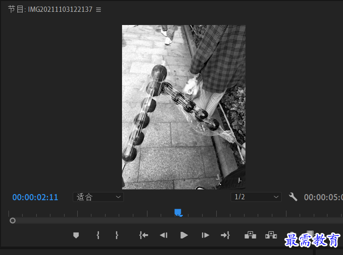Click the Lift button
This screenshot has width=343, height=255.
pyautogui.click(x=250, y=235)
